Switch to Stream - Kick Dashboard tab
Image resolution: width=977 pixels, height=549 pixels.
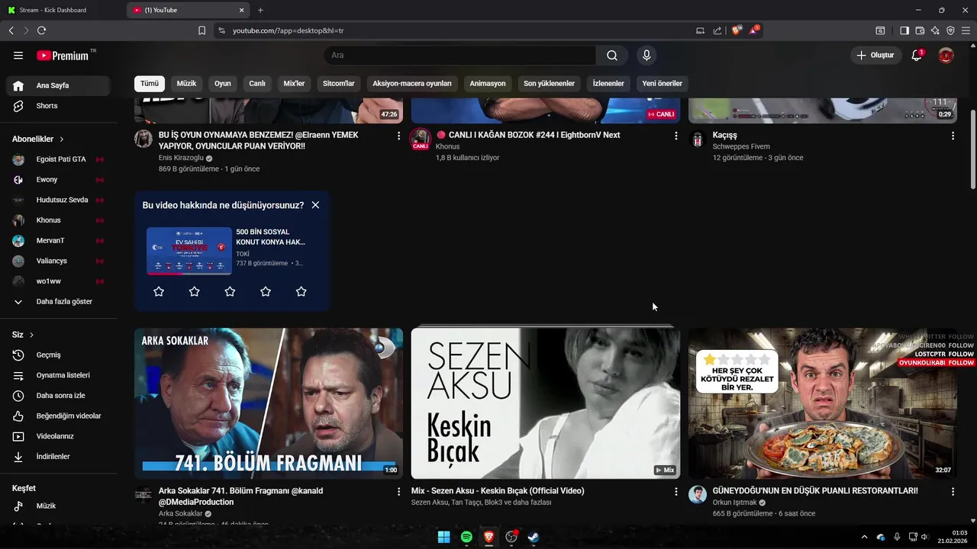pyautogui.click(x=61, y=10)
